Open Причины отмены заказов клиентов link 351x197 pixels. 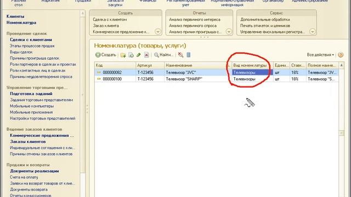(41, 154)
